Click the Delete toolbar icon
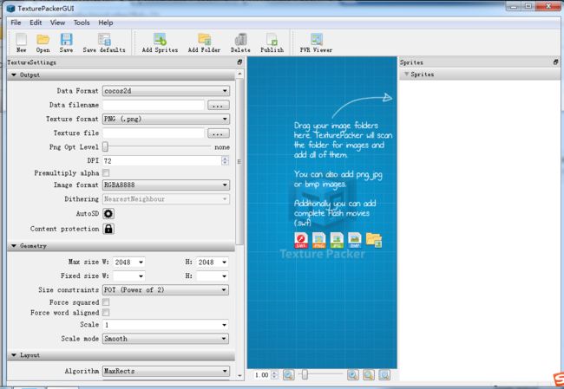The image size is (564, 389). [x=240, y=42]
